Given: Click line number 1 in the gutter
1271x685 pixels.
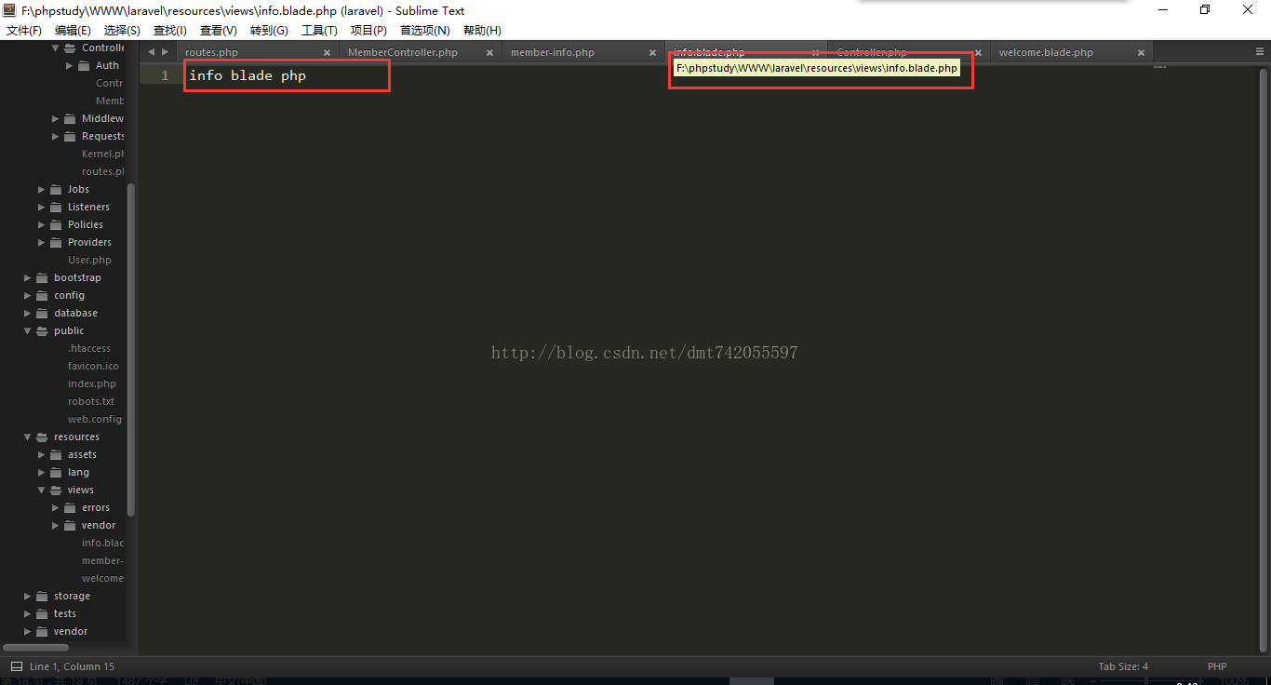Looking at the screenshot, I should (165, 75).
